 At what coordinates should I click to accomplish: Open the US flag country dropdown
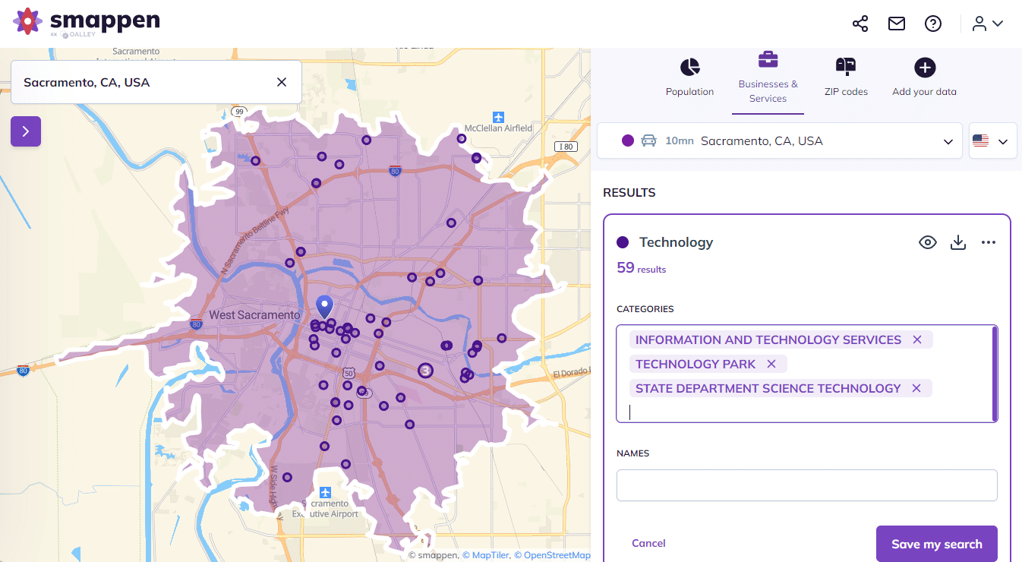pos(992,141)
